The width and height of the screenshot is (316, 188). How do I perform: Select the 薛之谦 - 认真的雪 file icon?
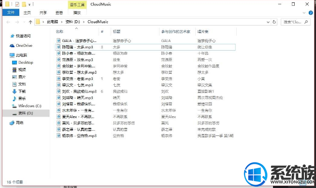[58, 129]
